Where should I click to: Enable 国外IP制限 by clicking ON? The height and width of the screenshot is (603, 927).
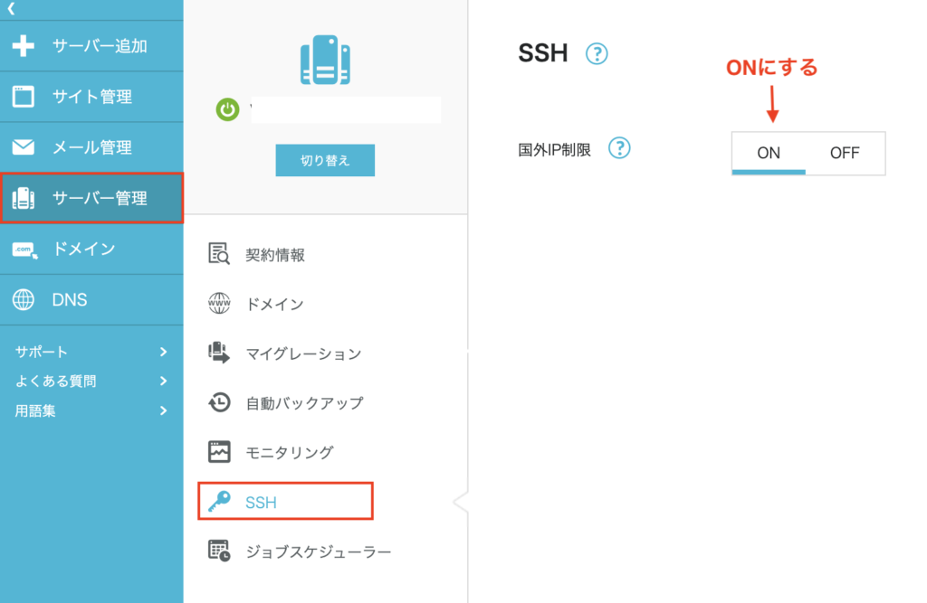(x=769, y=153)
